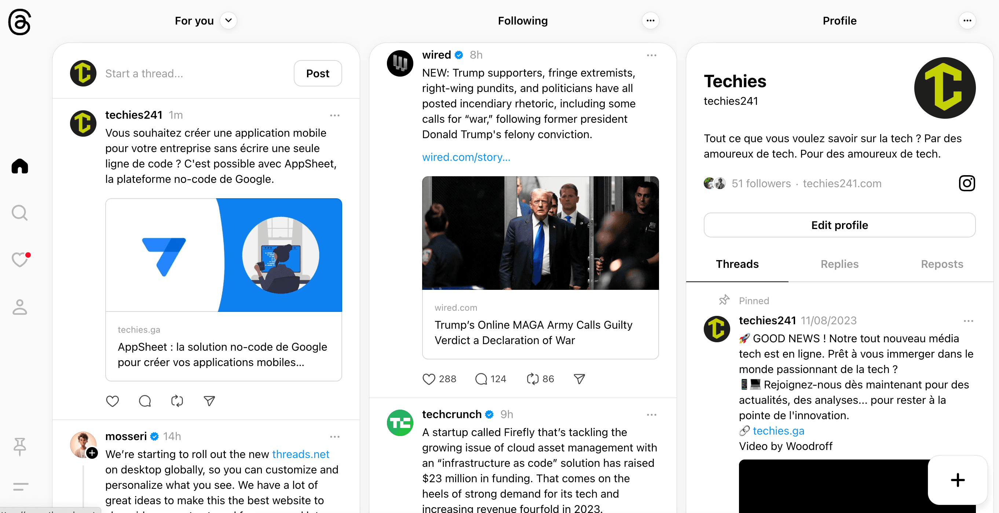
Task: Open Search from the sidebar
Action: (19, 212)
